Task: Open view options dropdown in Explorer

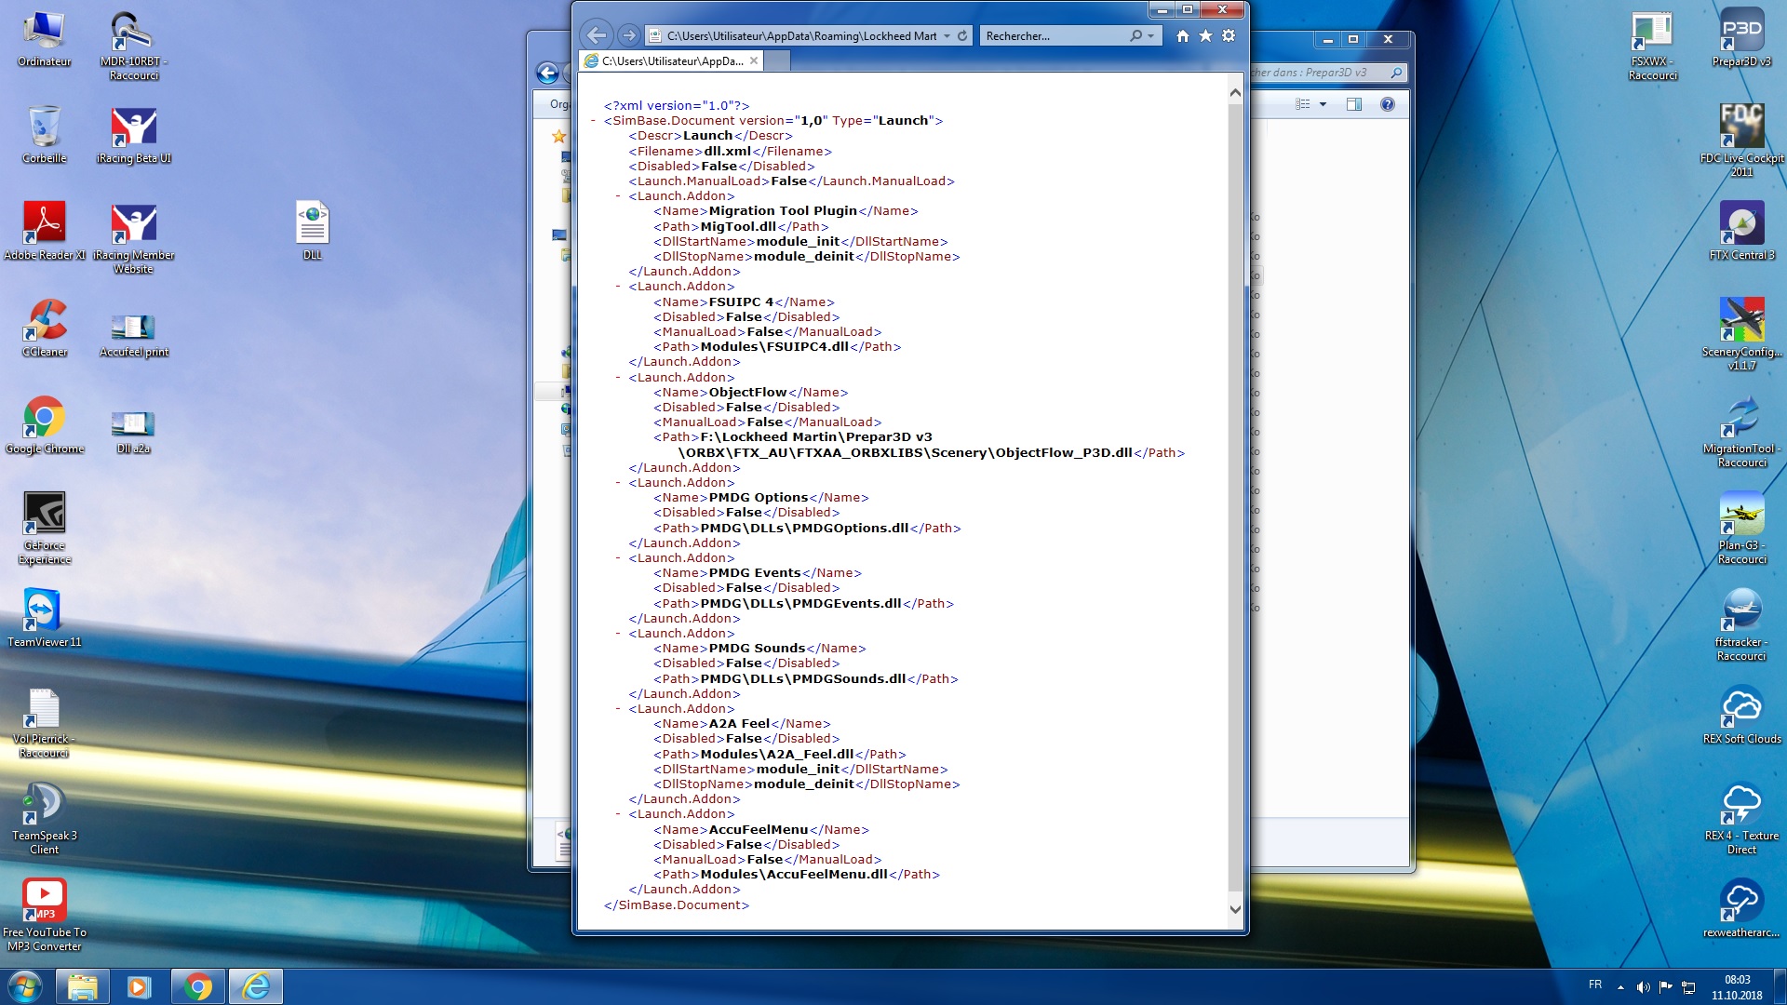Action: tap(1323, 104)
